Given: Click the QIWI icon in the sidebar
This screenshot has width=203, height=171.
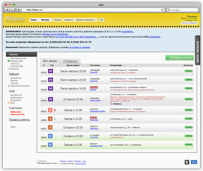Looking at the screenshot, I should pos(9,102).
